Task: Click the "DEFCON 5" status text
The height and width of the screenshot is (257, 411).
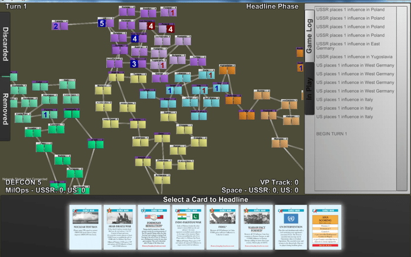Action: click(x=23, y=182)
